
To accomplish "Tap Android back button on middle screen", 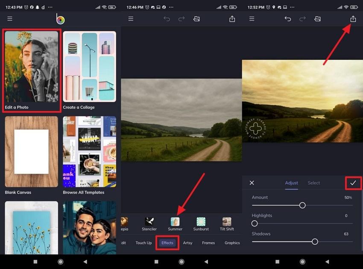I will click(206, 262).
